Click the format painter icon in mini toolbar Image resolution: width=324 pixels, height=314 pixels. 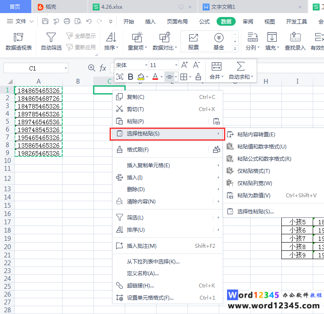coord(198,77)
